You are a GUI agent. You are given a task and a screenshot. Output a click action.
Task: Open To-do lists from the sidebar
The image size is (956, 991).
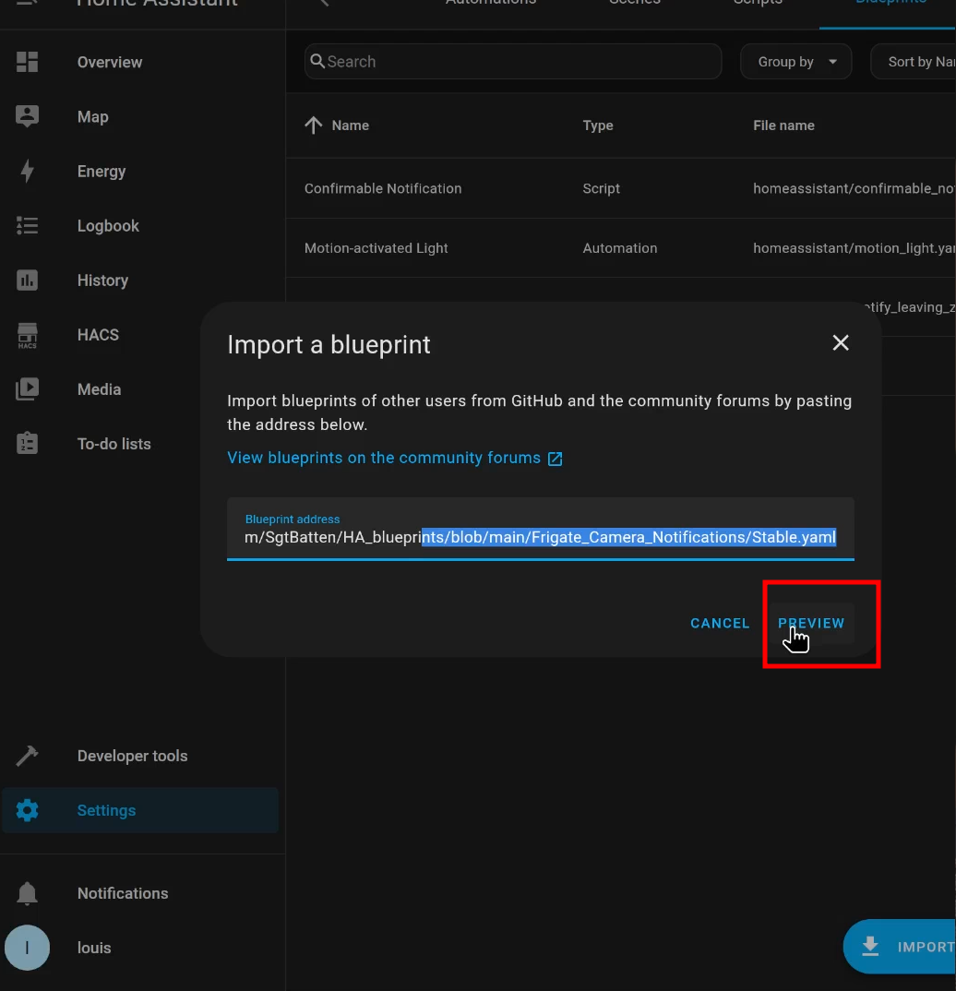140,444
